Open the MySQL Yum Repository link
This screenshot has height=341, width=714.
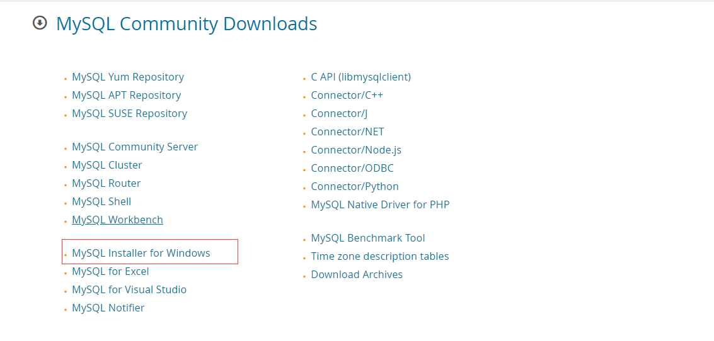point(128,77)
